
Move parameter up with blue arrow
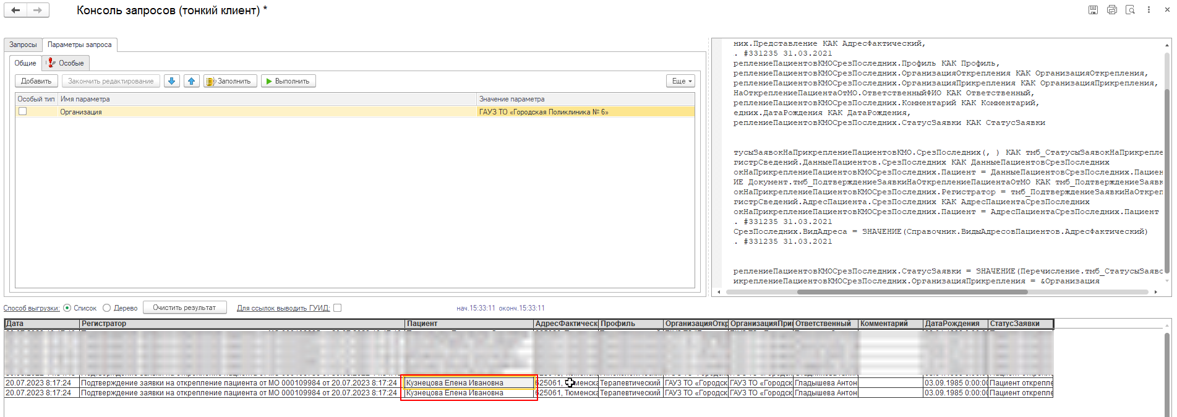click(x=192, y=81)
